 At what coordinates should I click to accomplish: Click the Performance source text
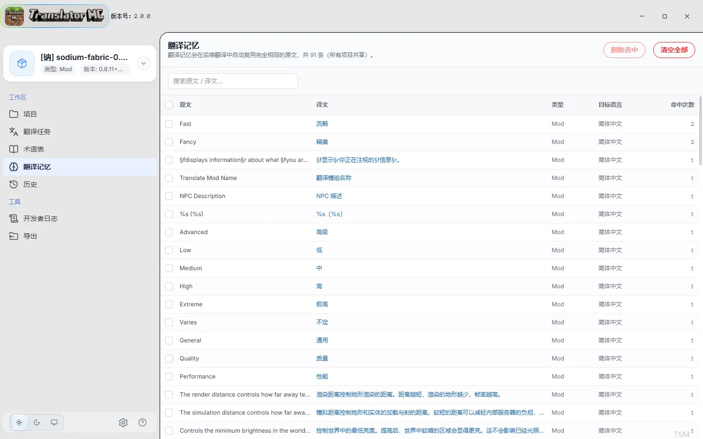(x=197, y=377)
